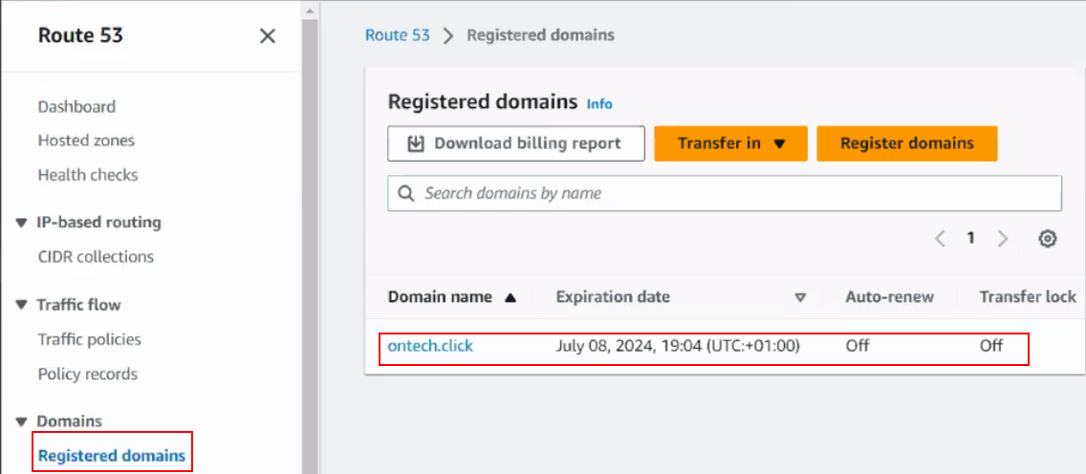This screenshot has width=1086, height=474.
Task: Open the Transfer in dropdown
Action: point(730,143)
